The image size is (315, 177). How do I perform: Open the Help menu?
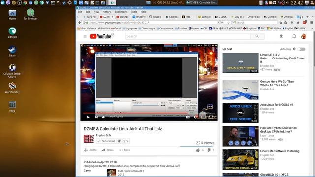pos(143,12)
